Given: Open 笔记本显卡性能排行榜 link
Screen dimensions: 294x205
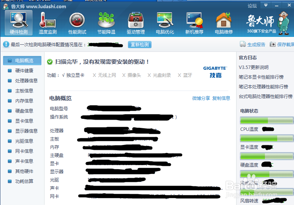Looking at the screenshot, I should click(261, 77).
